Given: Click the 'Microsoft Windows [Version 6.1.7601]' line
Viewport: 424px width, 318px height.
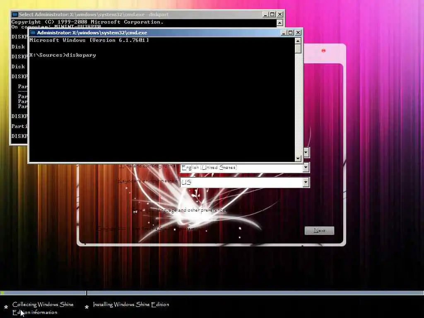Looking at the screenshot, I should (x=89, y=40).
